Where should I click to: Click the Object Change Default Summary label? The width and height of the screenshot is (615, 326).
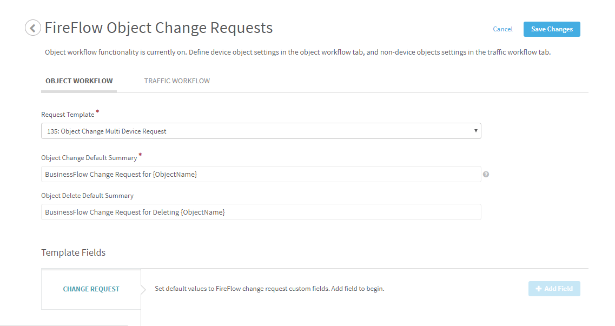click(x=89, y=158)
